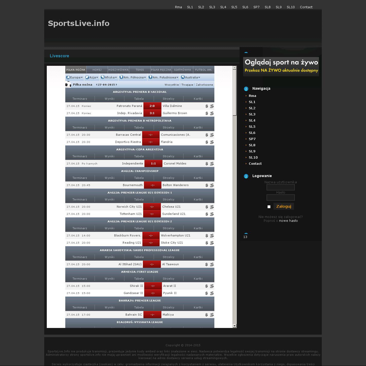
Task: Click the dollar icon for Bournemouth vs Bolton
Action: coord(207,185)
